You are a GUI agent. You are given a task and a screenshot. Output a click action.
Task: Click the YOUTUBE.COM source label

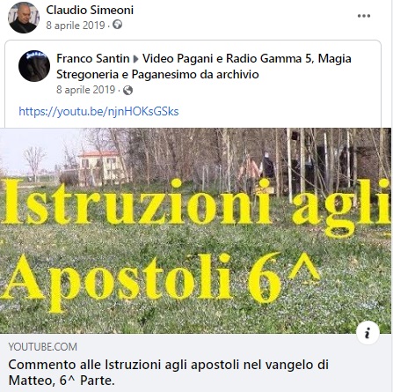pos(43,347)
